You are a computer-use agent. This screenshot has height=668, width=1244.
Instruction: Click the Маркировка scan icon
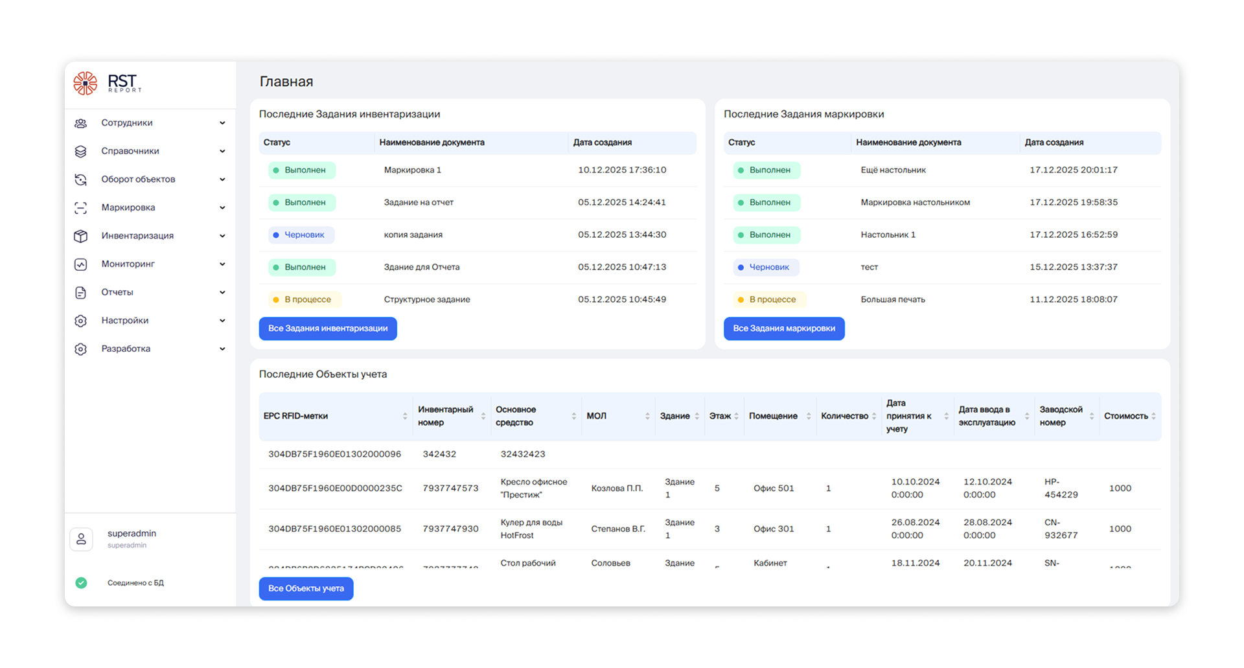point(81,208)
